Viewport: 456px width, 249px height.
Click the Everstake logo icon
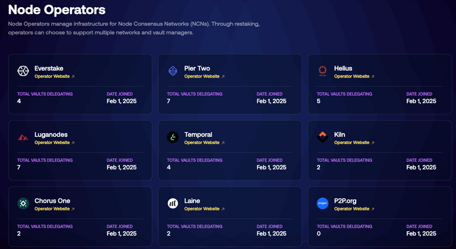[23, 72]
